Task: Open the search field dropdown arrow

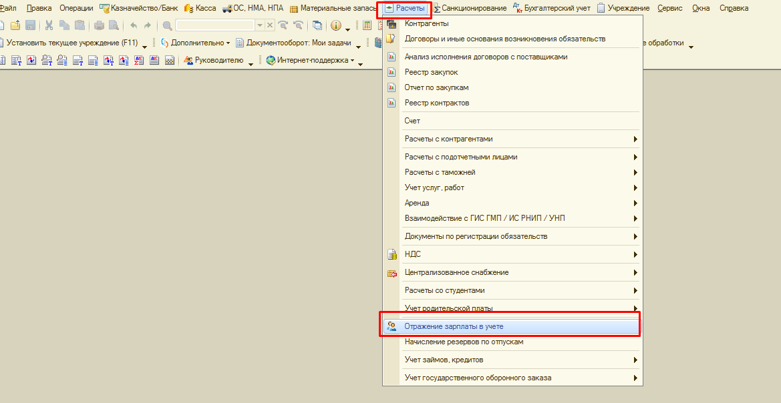Action: [x=259, y=25]
